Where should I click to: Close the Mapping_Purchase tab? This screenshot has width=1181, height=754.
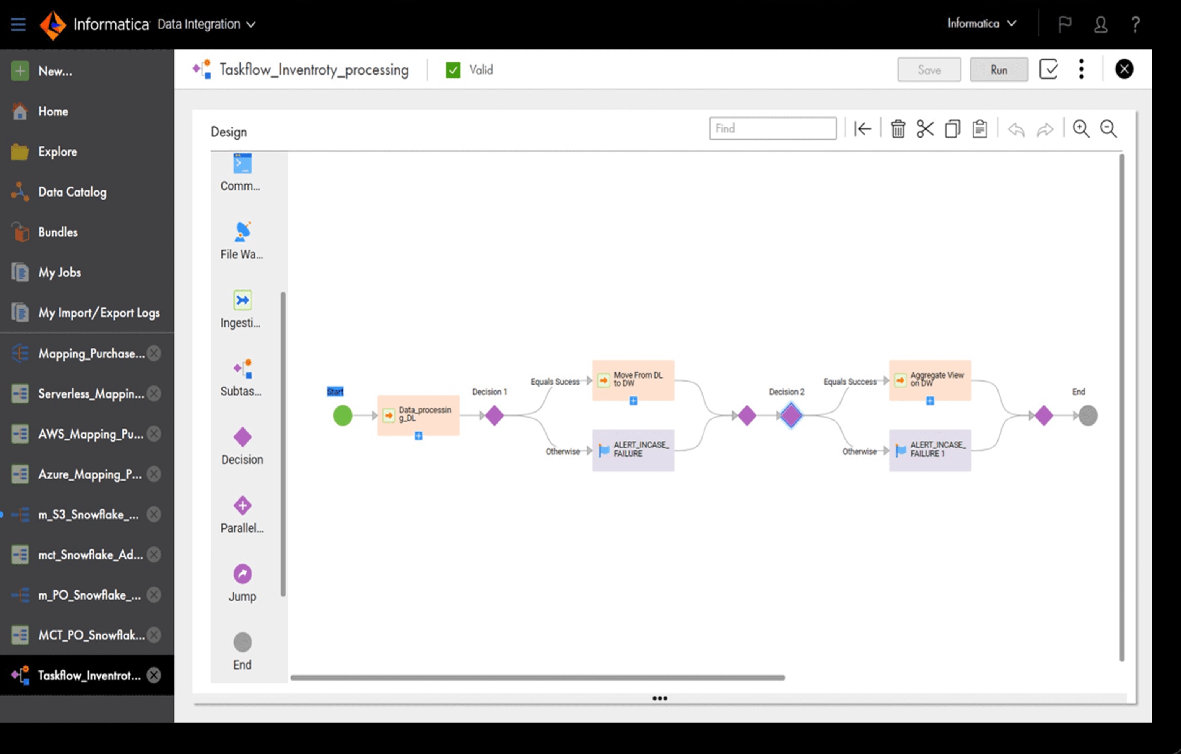point(154,353)
